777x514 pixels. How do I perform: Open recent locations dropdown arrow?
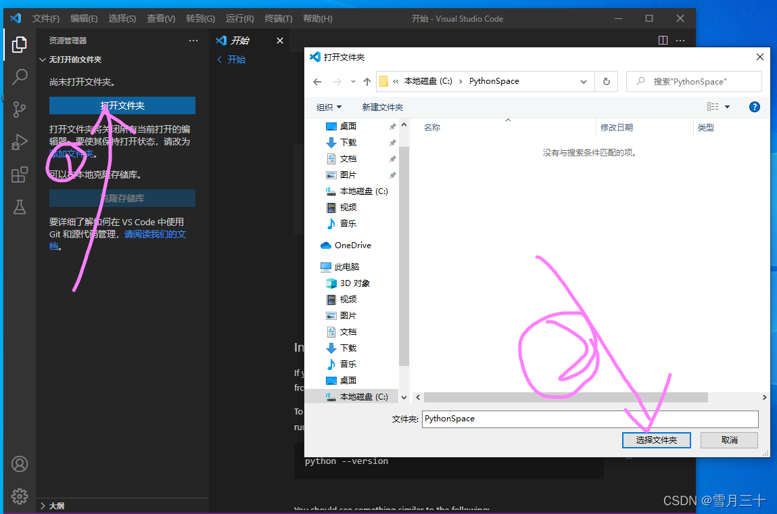tap(353, 82)
